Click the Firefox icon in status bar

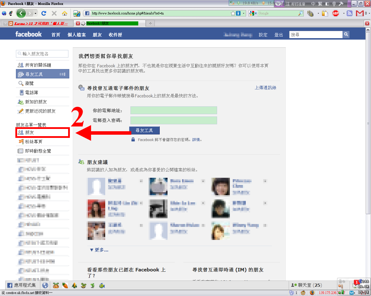(312, 293)
